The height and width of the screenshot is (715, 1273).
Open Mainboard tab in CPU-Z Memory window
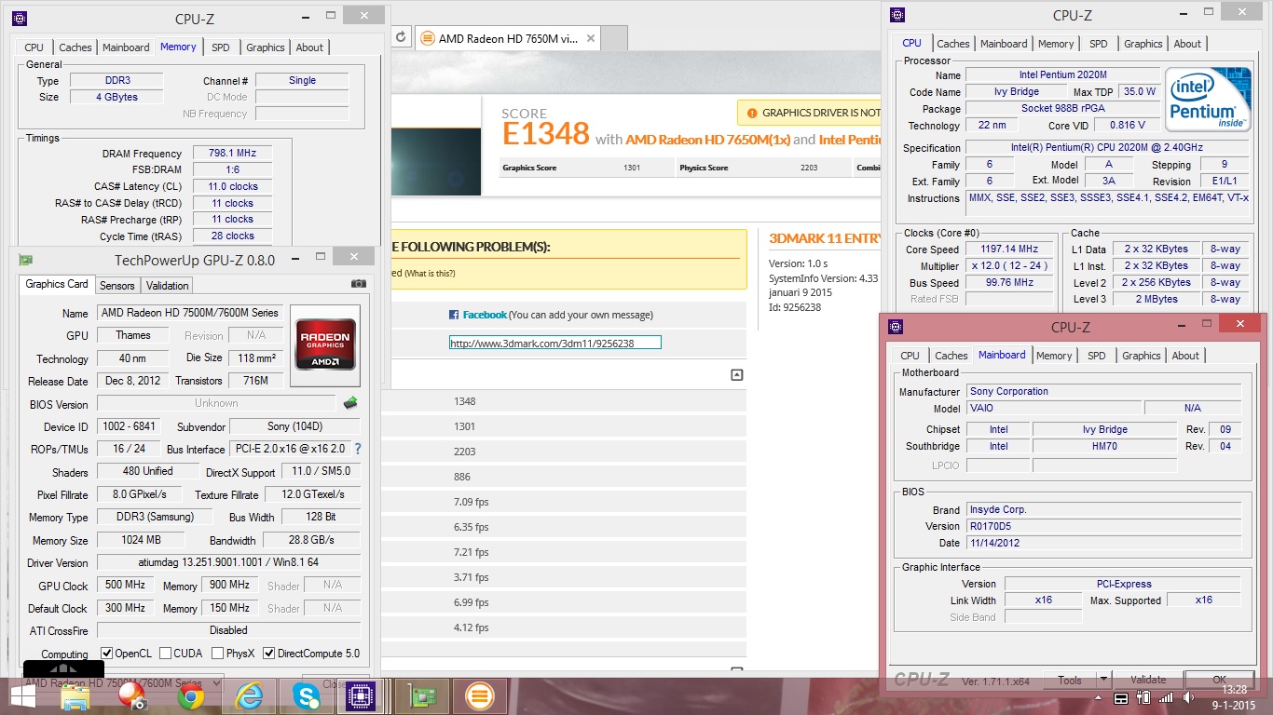coord(126,47)
